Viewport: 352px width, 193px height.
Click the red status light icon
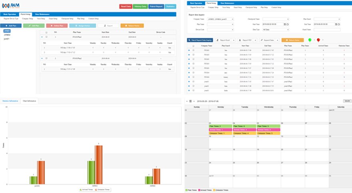[x=318, y=40]
